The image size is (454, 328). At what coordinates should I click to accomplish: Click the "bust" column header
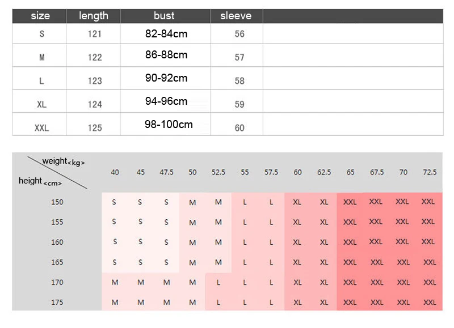tap(165, 16)
